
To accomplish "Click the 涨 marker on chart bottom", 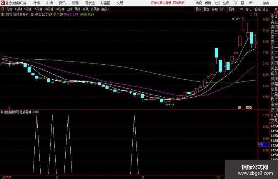I will tap(239, 108).
